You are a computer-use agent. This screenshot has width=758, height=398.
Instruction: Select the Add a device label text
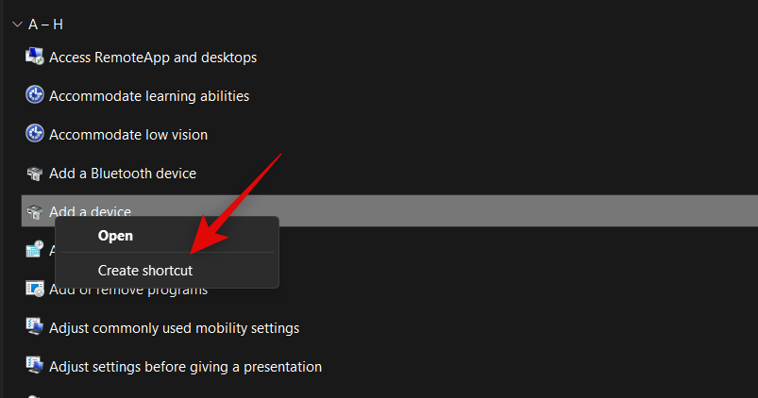point(90,211)
